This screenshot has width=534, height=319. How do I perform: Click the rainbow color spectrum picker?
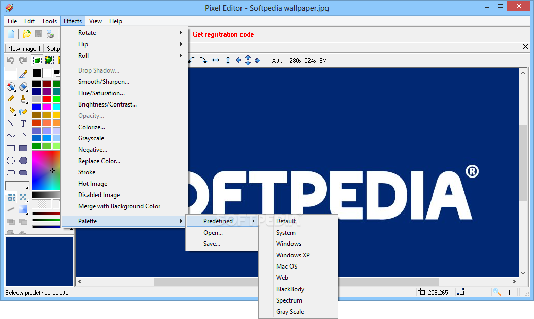[46, 170]
